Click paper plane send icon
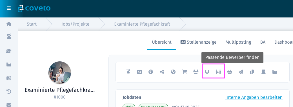 click(x=241, y=72)
